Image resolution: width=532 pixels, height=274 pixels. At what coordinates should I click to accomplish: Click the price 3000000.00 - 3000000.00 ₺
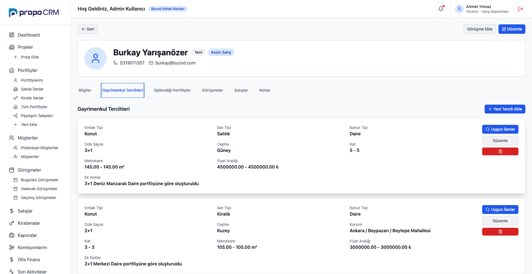pos(380,247)
